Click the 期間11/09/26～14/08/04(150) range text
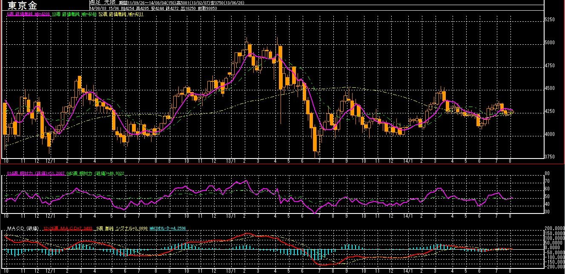Viewport: 565px width, 274px height. (148, 3)
